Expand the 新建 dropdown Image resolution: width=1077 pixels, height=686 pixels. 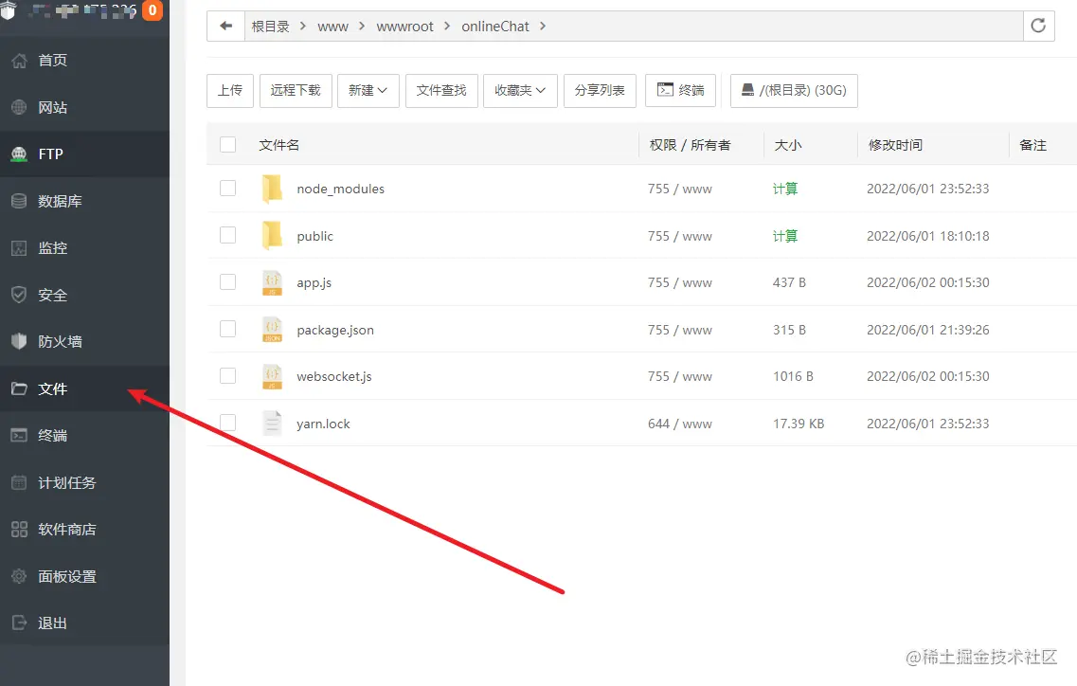point(368,91)
